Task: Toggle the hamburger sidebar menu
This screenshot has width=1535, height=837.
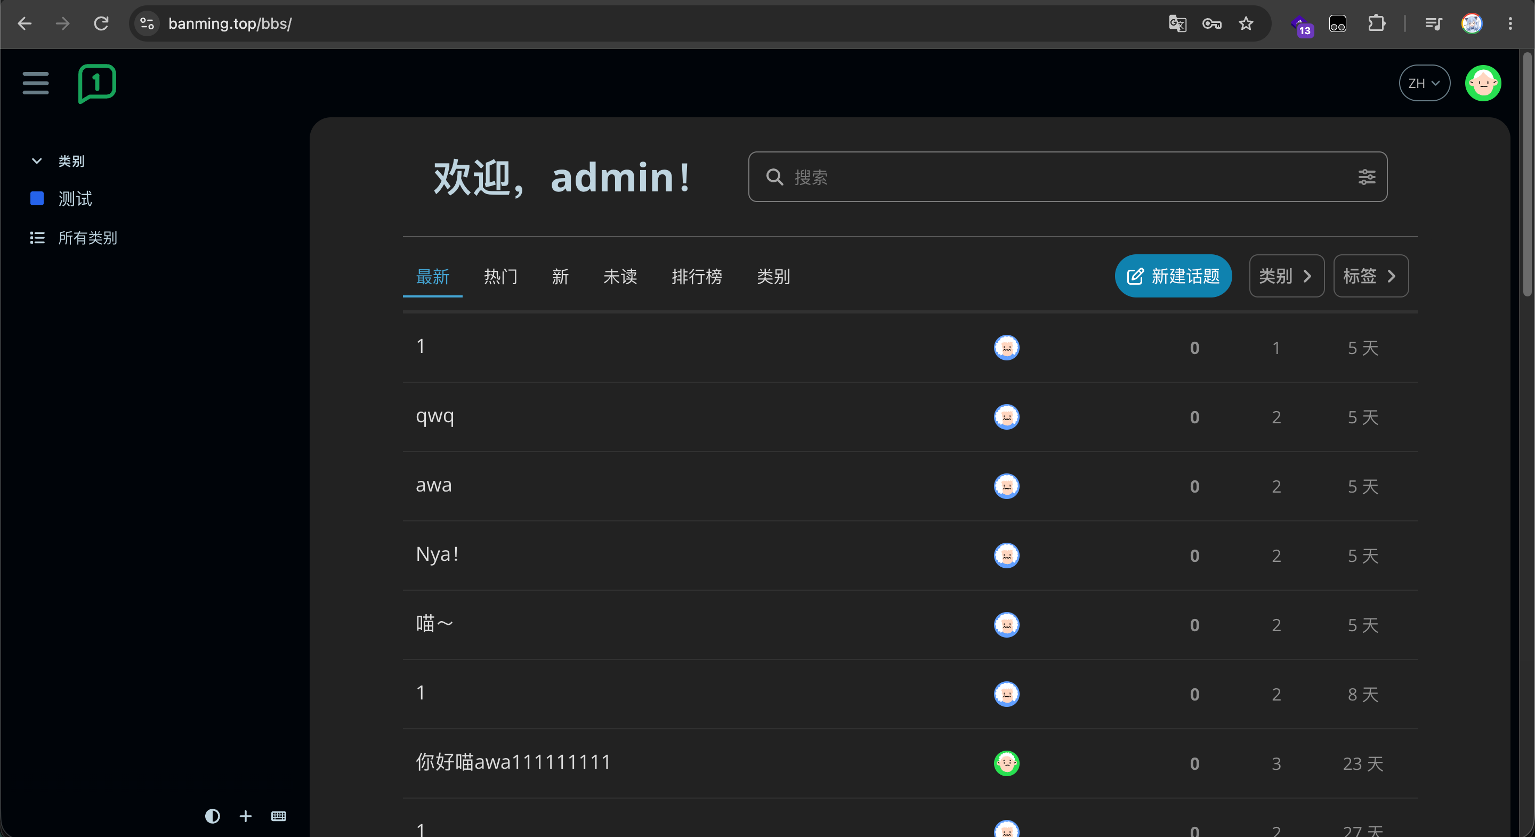Action: (x=36, y=83)
